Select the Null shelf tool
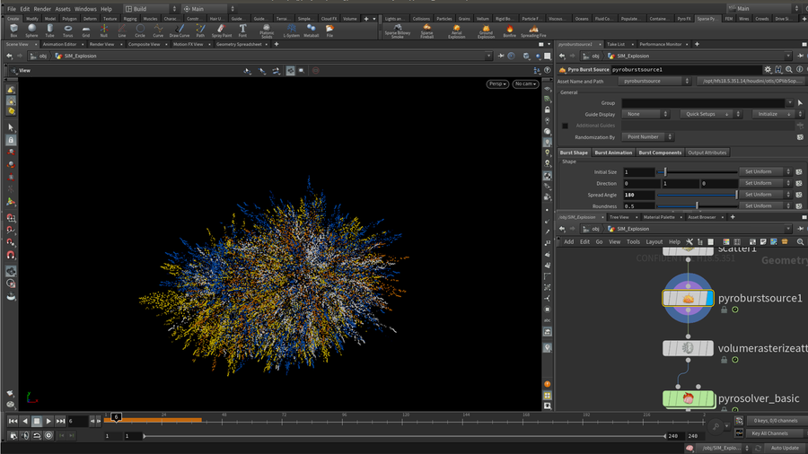This screenshot has width=808, height=454. pyautogui.click(x=103, y=31)
